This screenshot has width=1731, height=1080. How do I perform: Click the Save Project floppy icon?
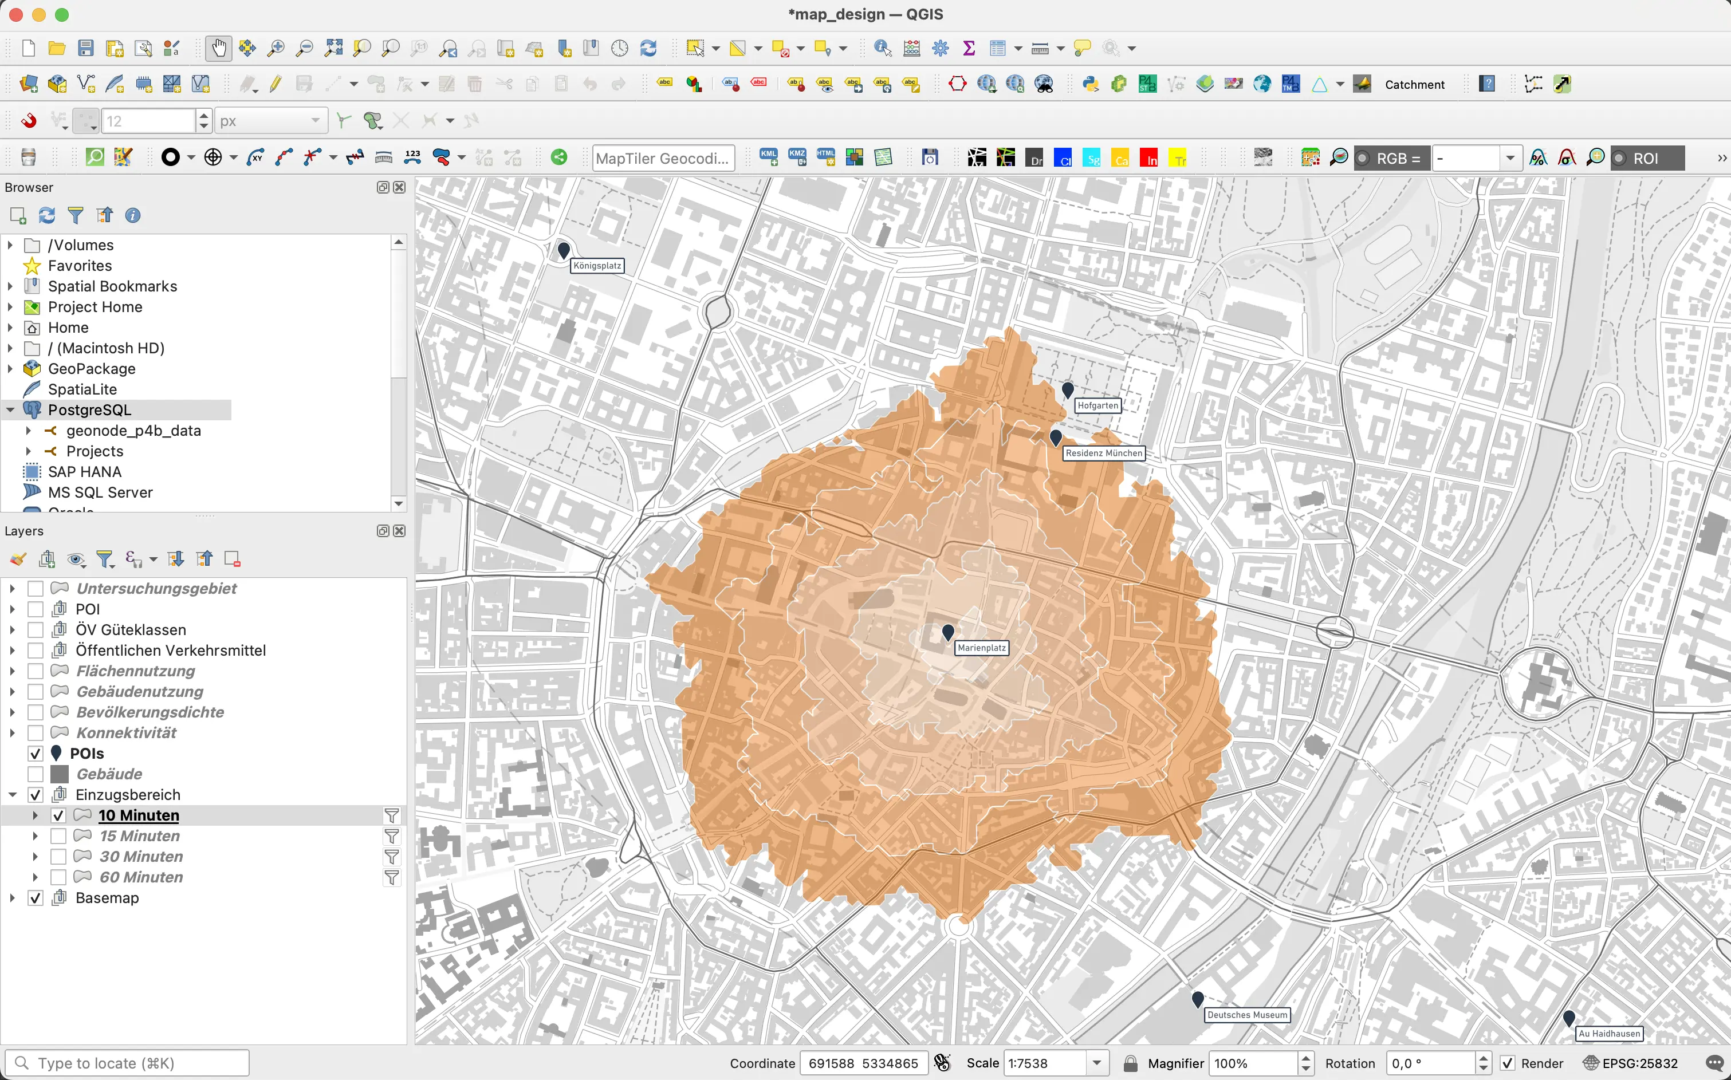point(86,49)
